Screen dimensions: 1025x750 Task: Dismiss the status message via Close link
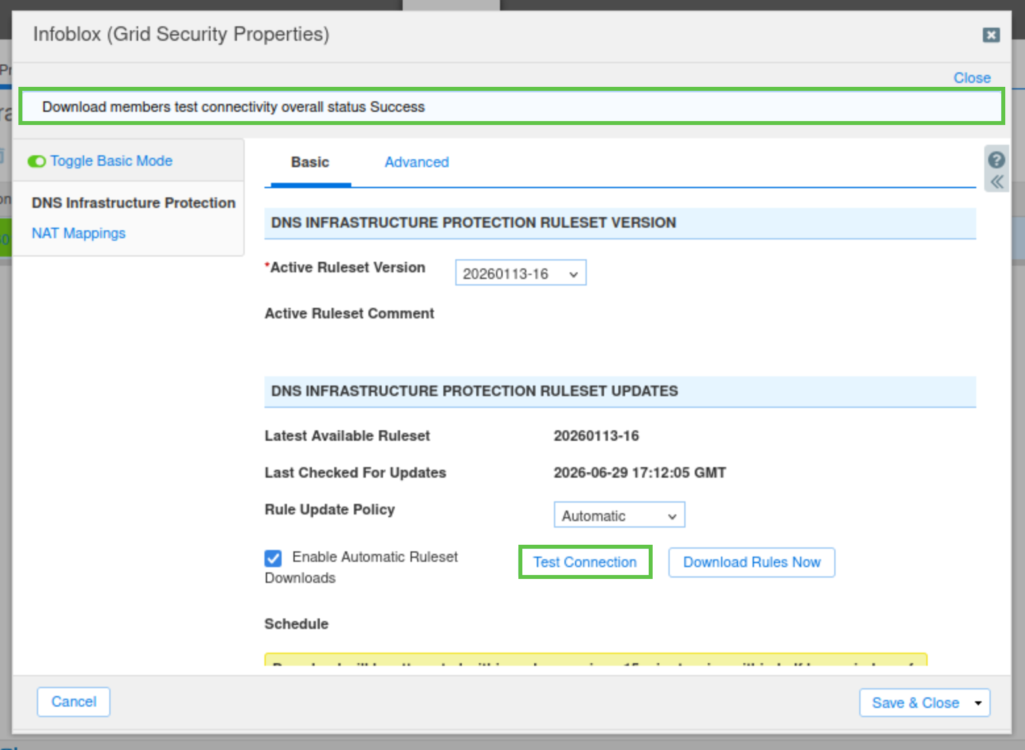point(972,78)
